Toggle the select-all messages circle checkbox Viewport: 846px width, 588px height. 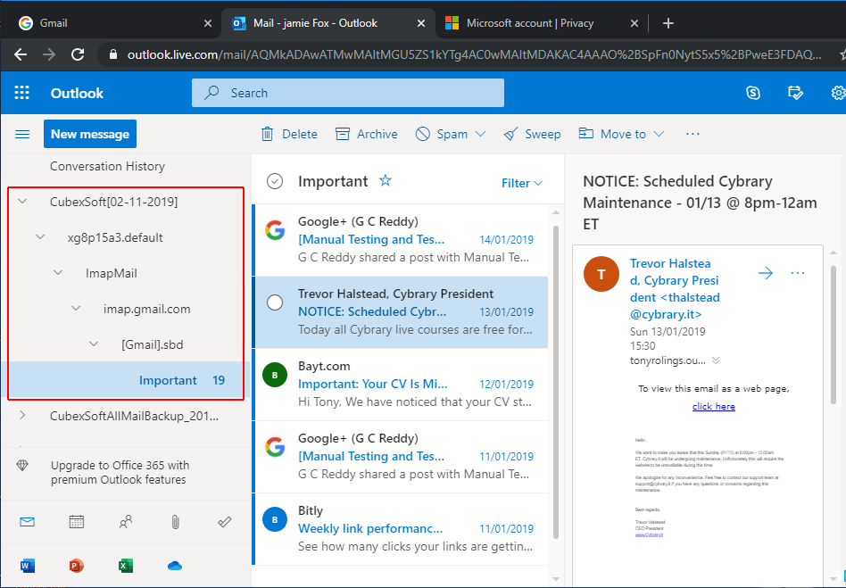pyautogui.click(x=275, y=181)
